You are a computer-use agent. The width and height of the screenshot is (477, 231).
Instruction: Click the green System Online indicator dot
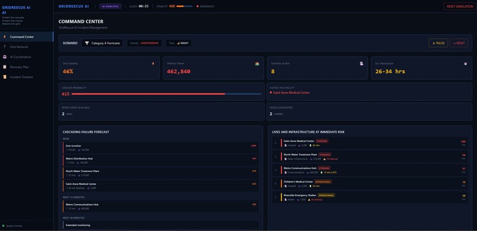4,226
